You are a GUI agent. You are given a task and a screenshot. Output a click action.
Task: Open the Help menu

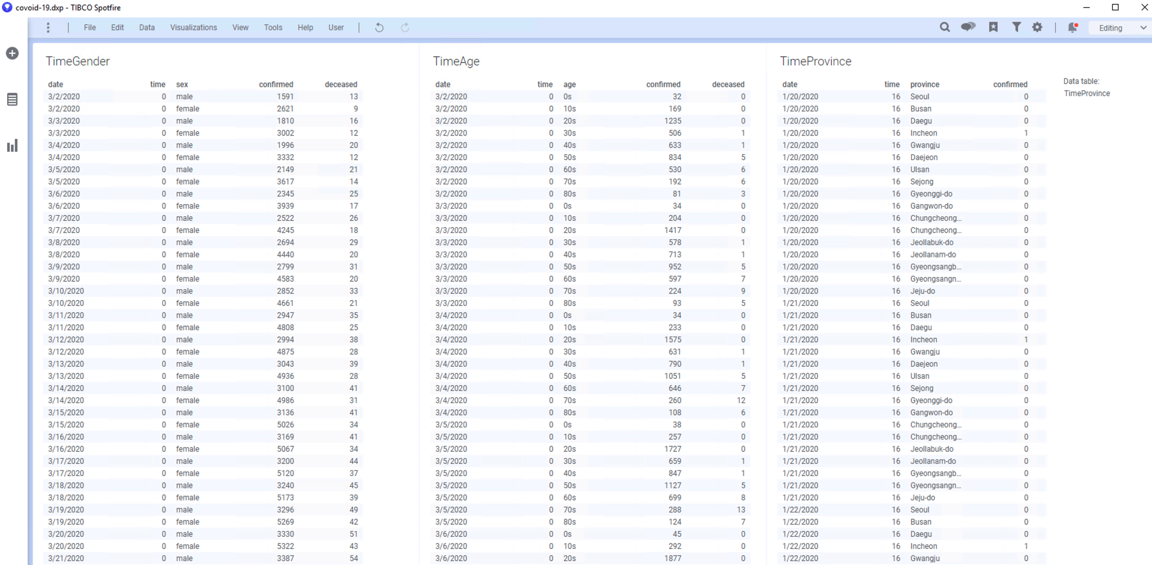point(305,28)
